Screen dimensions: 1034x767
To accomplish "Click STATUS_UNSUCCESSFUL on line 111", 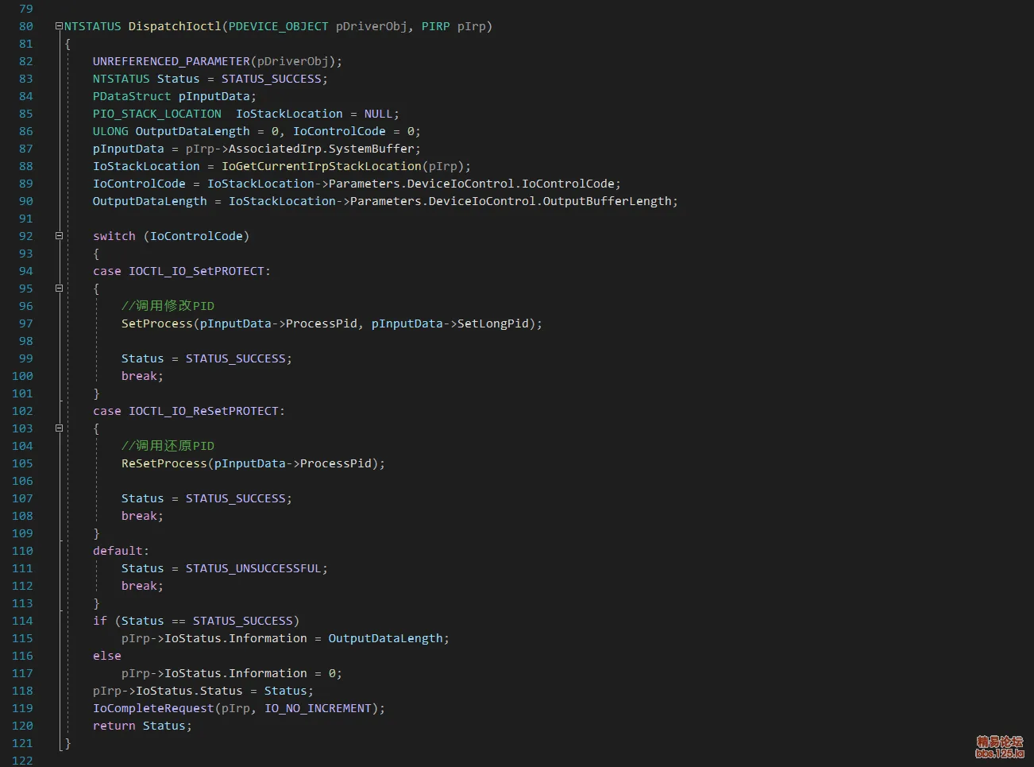I will (255, 568).
